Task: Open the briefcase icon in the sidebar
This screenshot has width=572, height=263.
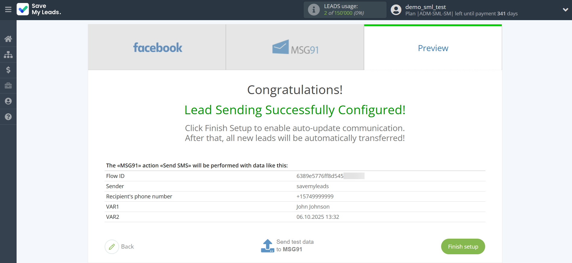Action: pyautogui.click(x=8, y=86)
